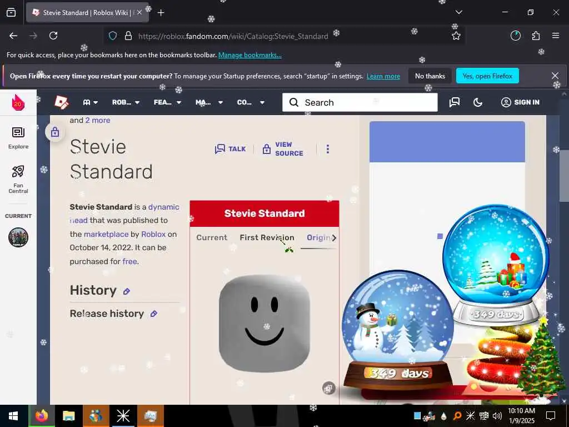Edit Release history pencil icon

154,314
